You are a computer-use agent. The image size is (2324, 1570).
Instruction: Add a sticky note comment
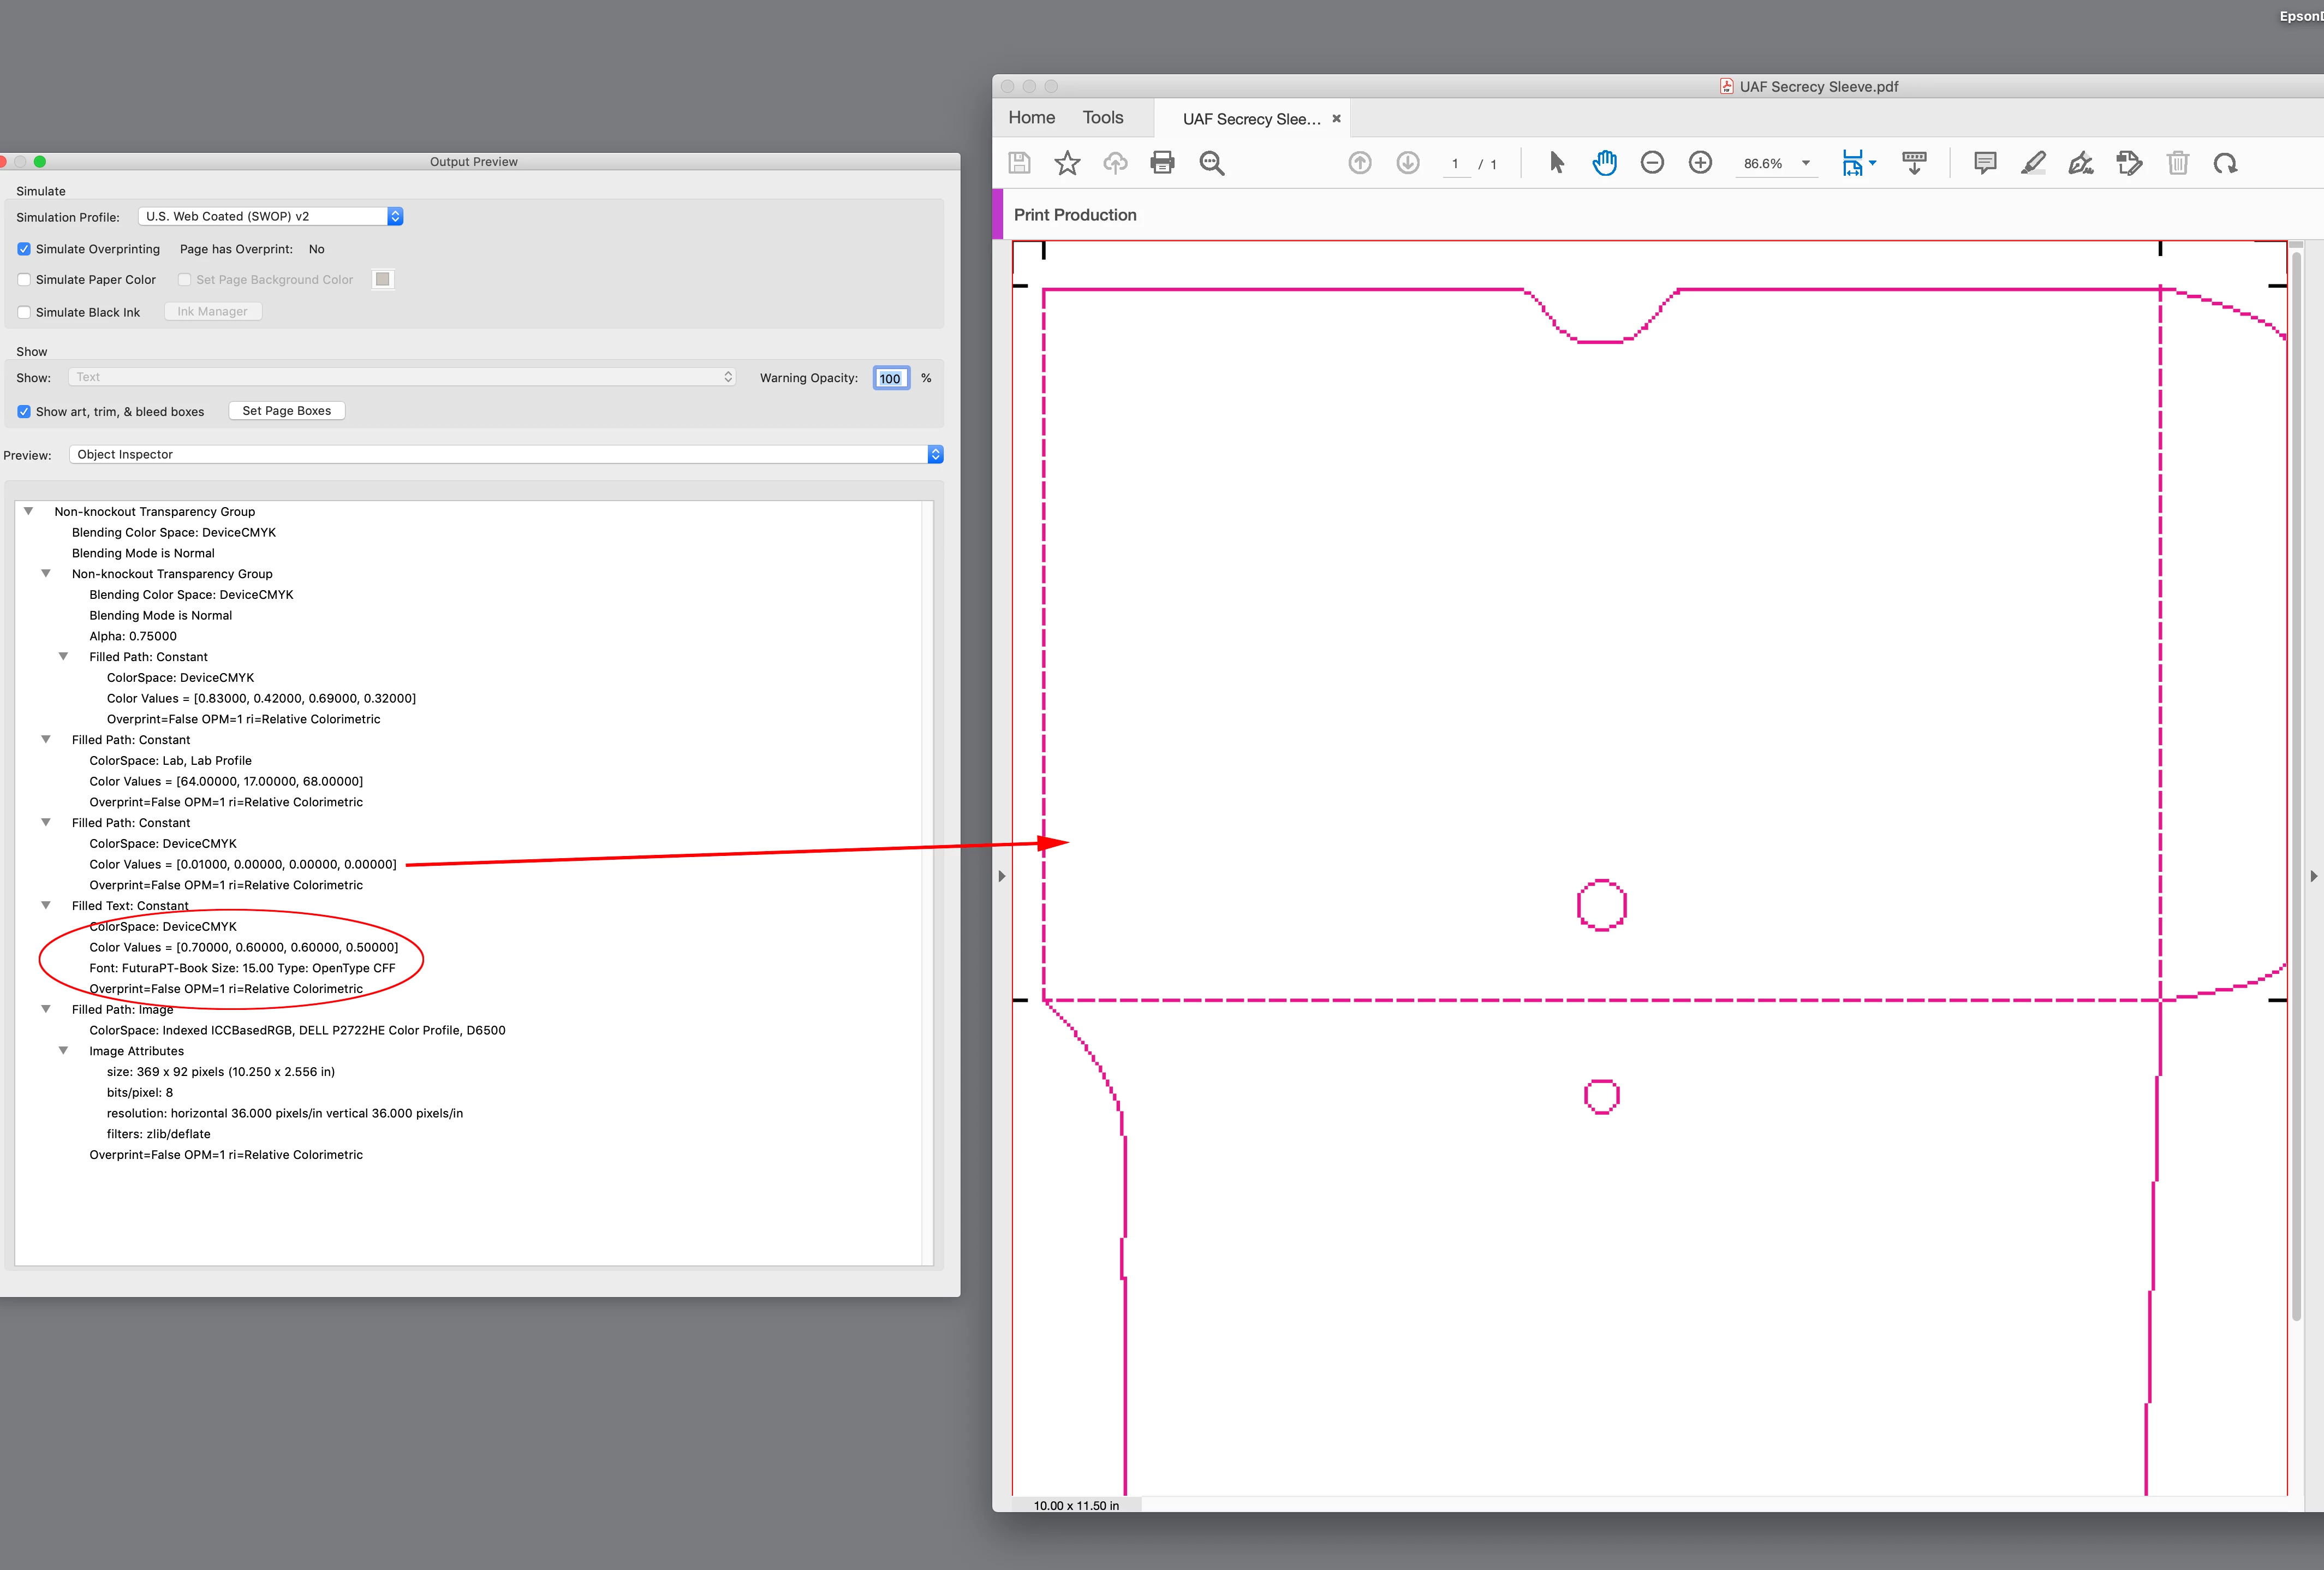pos(1985,163)
